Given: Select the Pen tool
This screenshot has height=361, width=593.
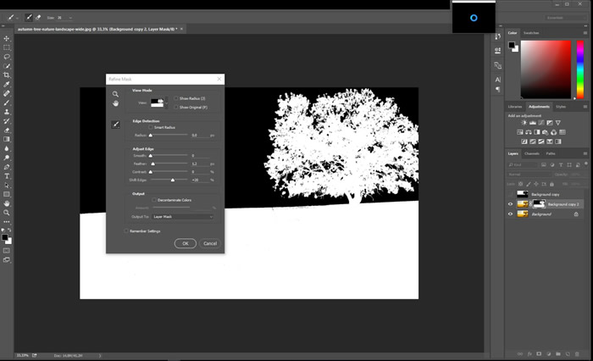Looking at the screenshot, I should pyautogui.click(x=7, y=167).
